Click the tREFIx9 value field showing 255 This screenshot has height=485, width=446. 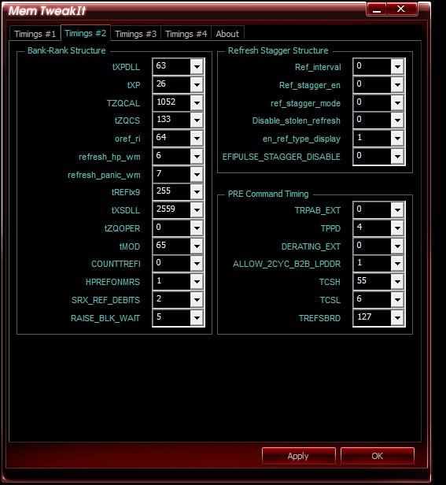171,191
